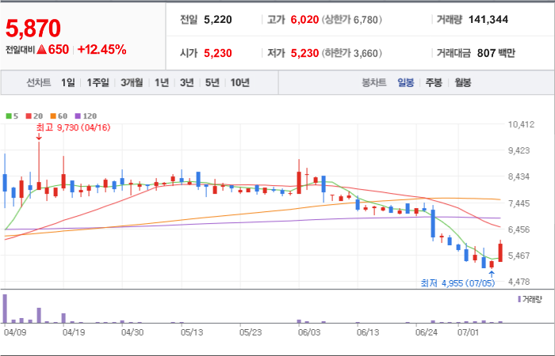Click the 거래대금 807 백만 value
Image resolution: width=555 pixels, height=356 pixels.
(496, 53)
